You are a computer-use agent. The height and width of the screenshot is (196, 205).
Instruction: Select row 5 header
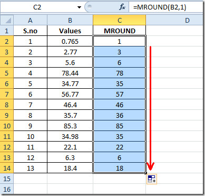pos(7,73)
